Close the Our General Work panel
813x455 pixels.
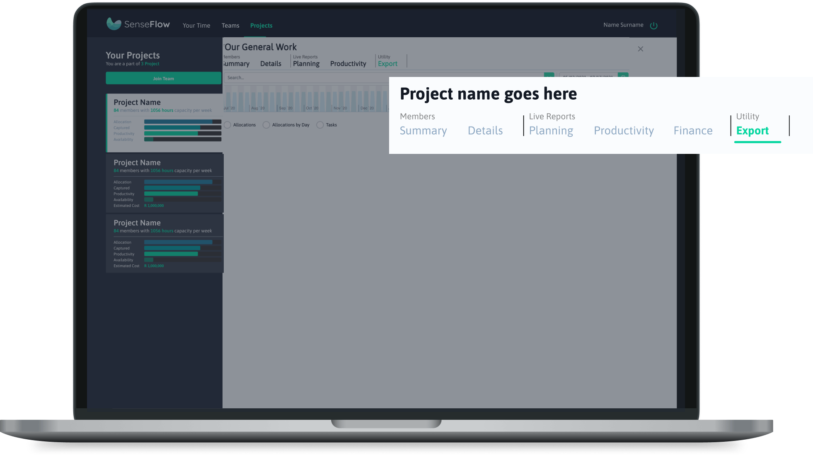pyautogui.click(x=640, y=49)
